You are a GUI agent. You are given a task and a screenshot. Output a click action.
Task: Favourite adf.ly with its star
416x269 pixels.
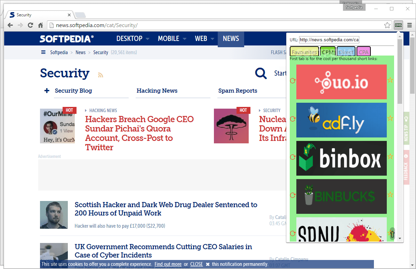(390, 118)
